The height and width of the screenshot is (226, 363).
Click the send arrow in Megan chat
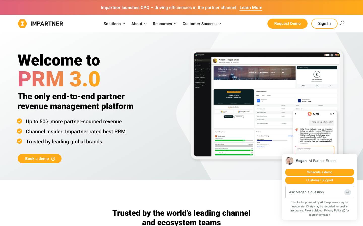[x=348, y=192]
